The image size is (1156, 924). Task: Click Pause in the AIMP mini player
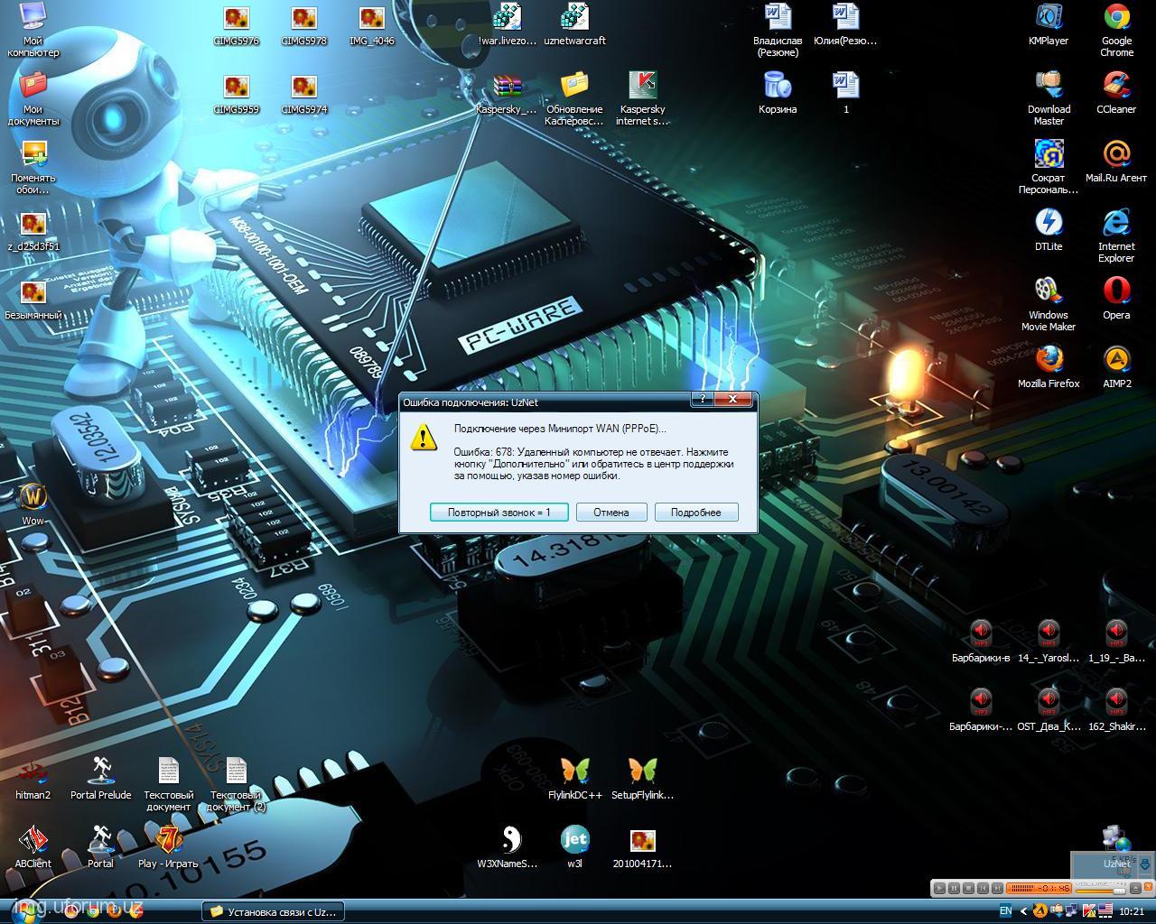[x=954, y=888]
